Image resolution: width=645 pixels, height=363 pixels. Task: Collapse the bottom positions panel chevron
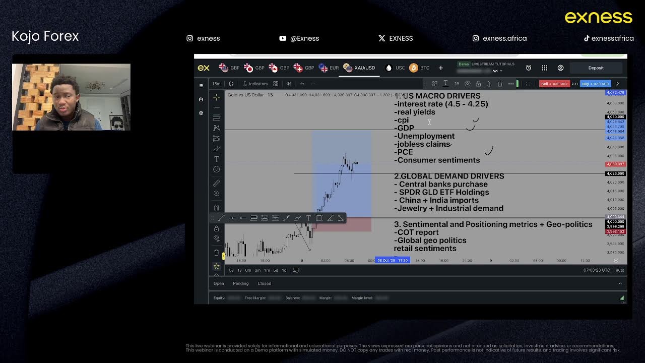(620, 283)
